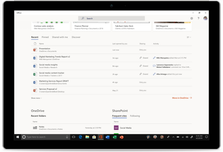The image size is (223, 152).
Task: Open the 360 Magazine card
Action: 172,26
